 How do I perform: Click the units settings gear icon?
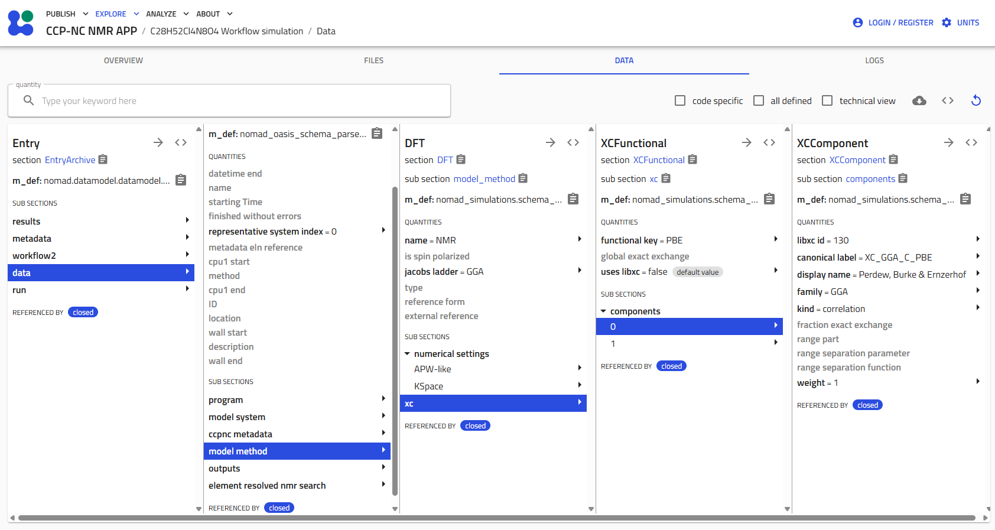pyautogui.click(x=947, y=22)
